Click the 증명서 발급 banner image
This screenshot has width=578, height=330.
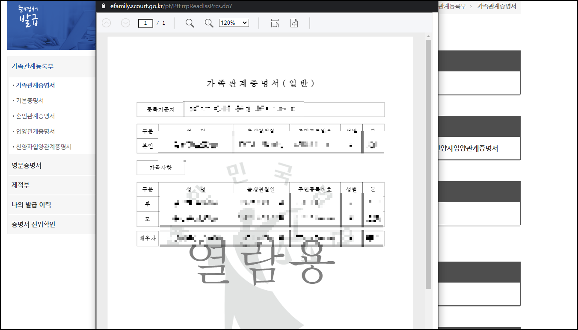click(x=51, y=25)
